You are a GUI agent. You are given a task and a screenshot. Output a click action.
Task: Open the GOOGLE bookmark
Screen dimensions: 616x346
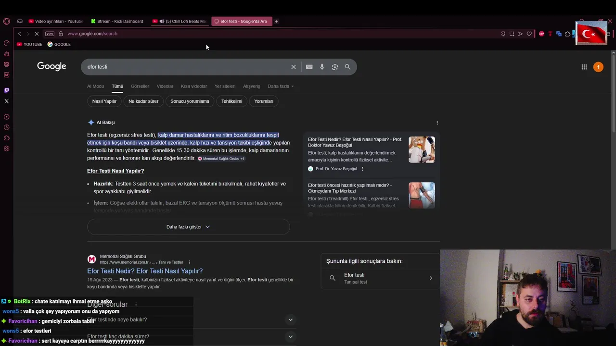pyautogui.click(x=59, y=44)
